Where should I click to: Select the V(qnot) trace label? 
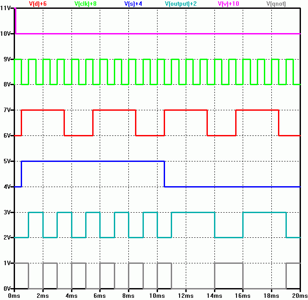point(276,4)
